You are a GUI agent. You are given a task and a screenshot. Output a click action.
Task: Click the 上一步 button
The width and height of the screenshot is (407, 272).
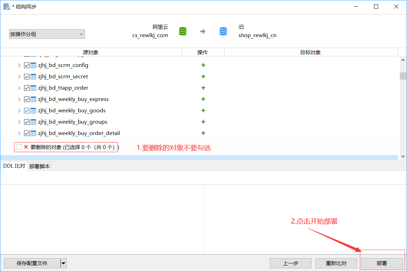click(x=290, y=263)
